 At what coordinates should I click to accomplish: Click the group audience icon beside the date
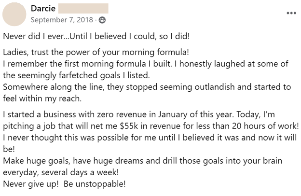(x=102, y=20)
